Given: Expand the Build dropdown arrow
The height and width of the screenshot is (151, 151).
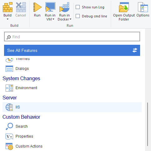Looking at the screenshot, I should 7,19.
